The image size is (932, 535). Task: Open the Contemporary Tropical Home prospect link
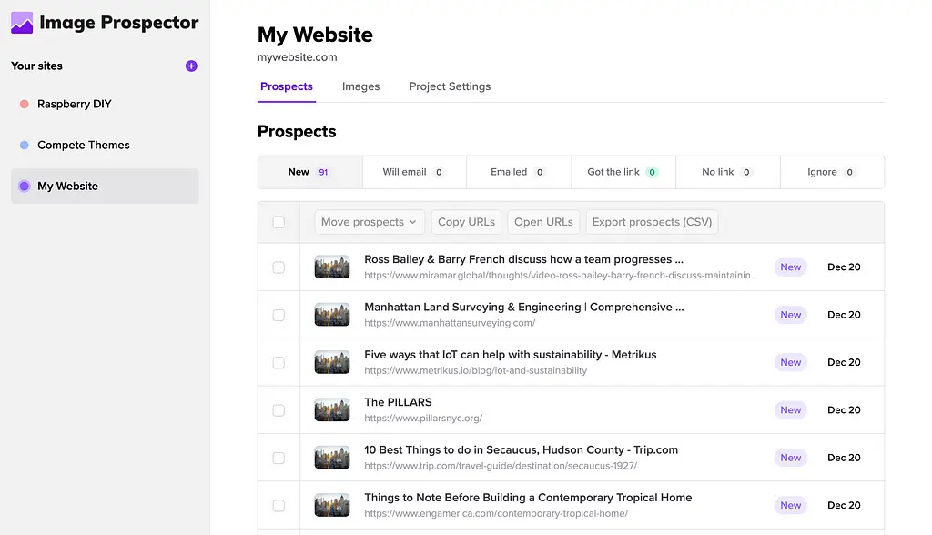[x=528, y=498]
